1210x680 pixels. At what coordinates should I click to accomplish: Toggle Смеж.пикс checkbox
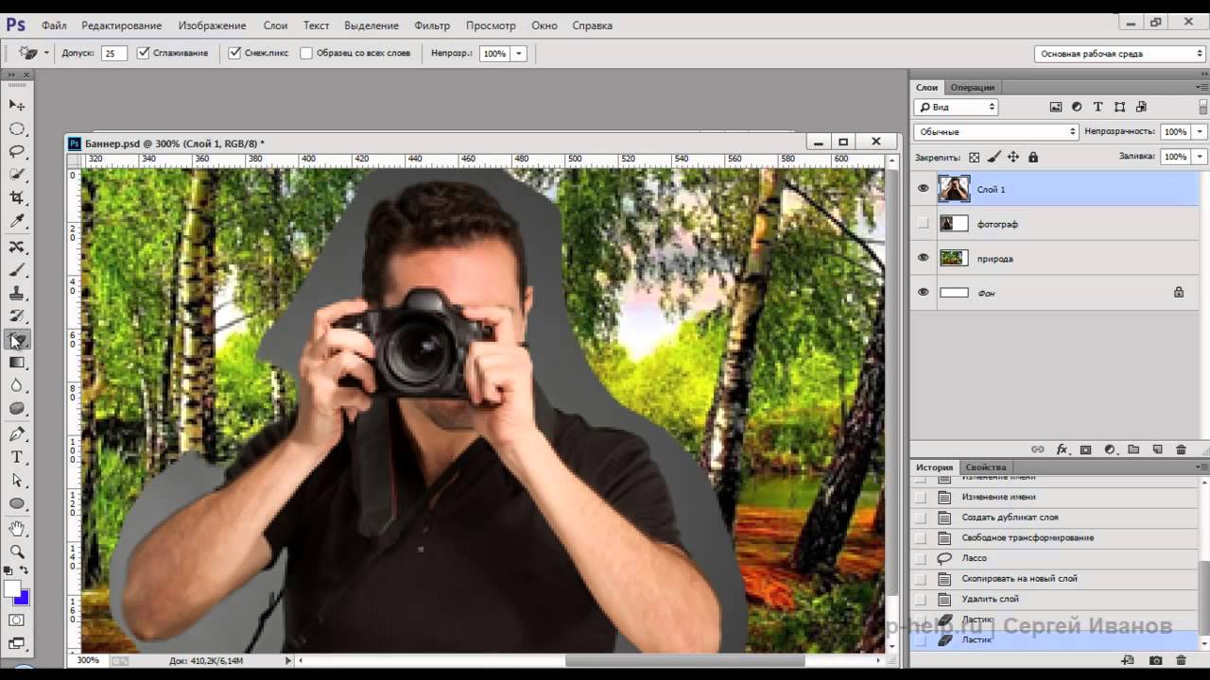(x=234, y=53)
